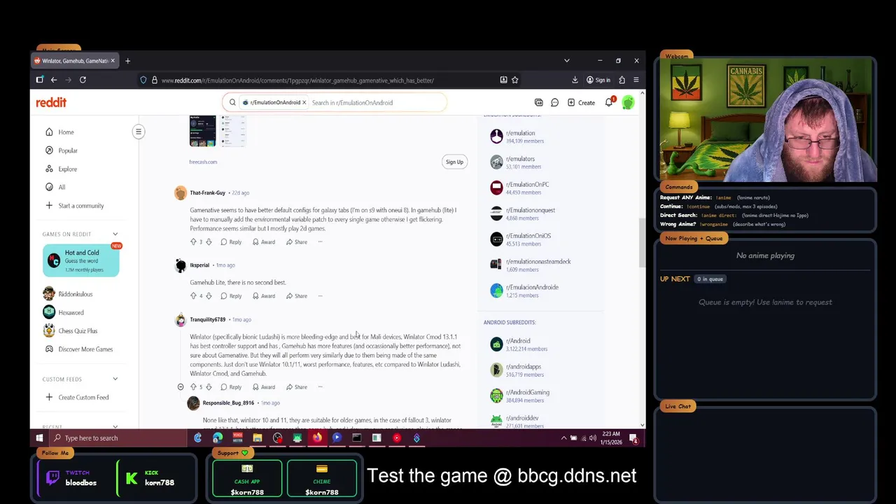Open the Firefox tab list dropdown
Viewport: 896px width, 504px height.
click(x=566, y=61)
